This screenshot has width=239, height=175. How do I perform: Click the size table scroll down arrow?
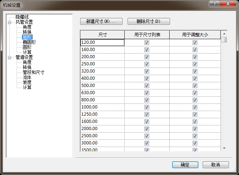coord(224,148)
